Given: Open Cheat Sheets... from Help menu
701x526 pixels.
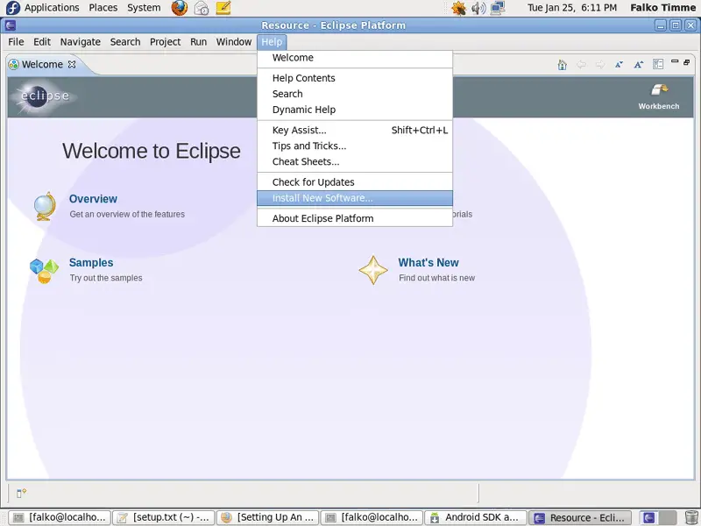Looking at the screenshot, I should point(355,161).
